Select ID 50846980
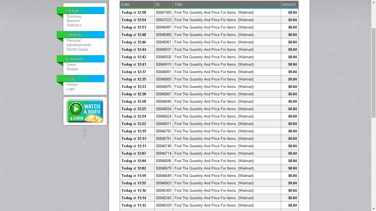 (164, 35)
